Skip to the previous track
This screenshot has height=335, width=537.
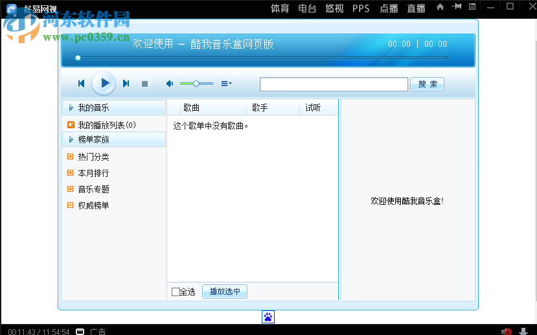point(81,84)
